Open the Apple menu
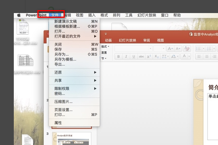The image size is (218, 145). point(19,15)
